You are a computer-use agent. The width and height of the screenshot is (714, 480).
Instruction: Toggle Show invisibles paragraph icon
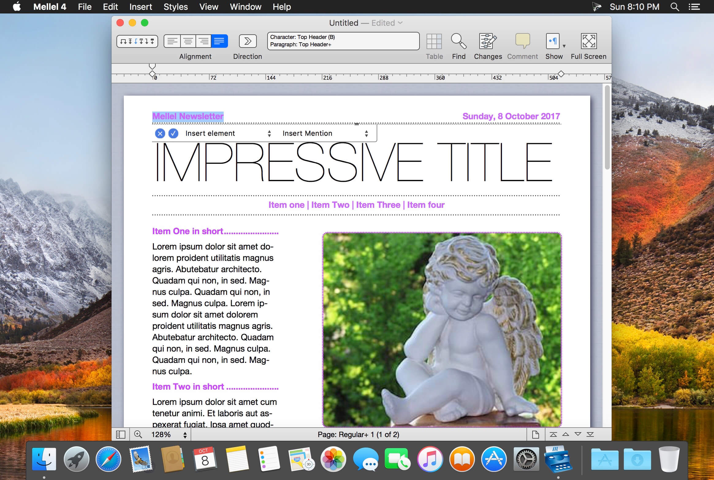pyautogui.click(x=553, y=41)
